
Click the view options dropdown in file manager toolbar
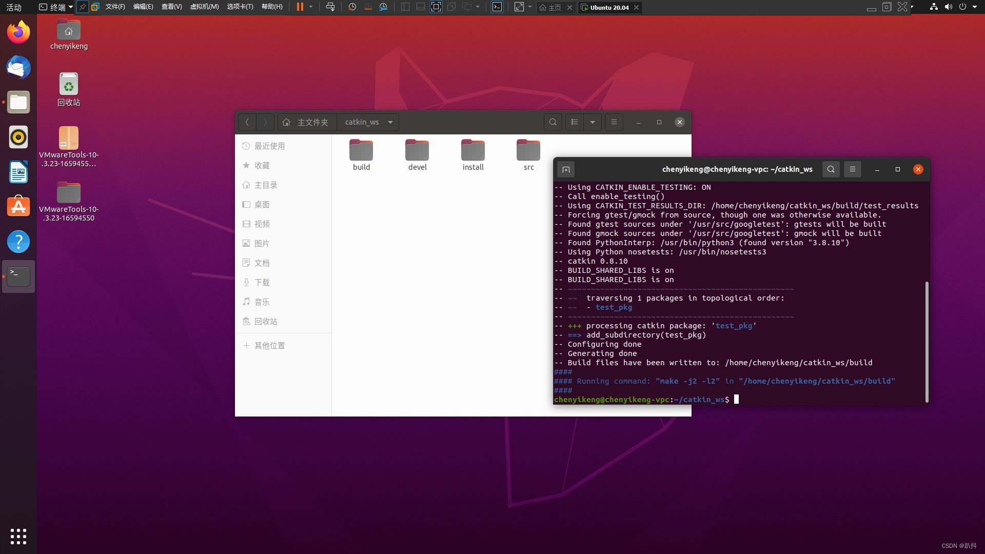pos(592,122)
